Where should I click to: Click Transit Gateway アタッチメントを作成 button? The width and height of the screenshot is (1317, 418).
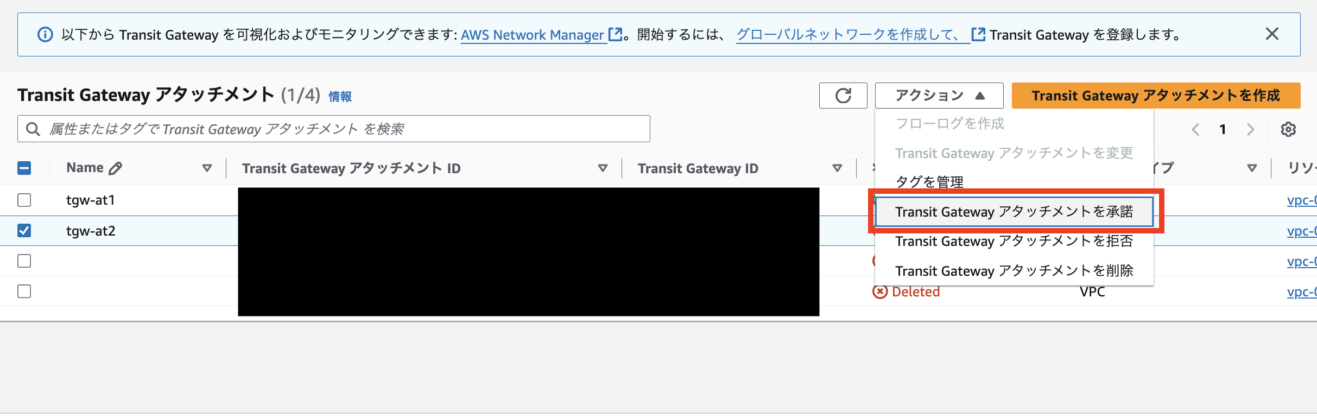pos(1156,96)
